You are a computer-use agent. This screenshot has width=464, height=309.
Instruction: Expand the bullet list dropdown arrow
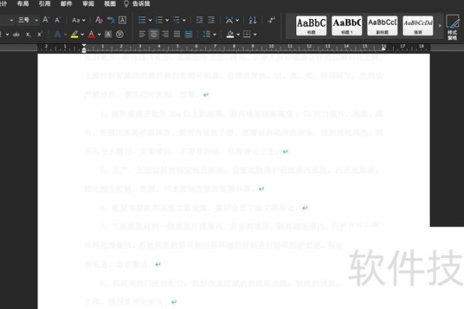coord(150,20)
